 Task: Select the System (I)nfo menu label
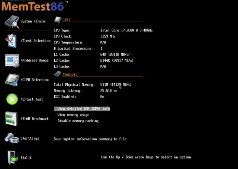33,21
